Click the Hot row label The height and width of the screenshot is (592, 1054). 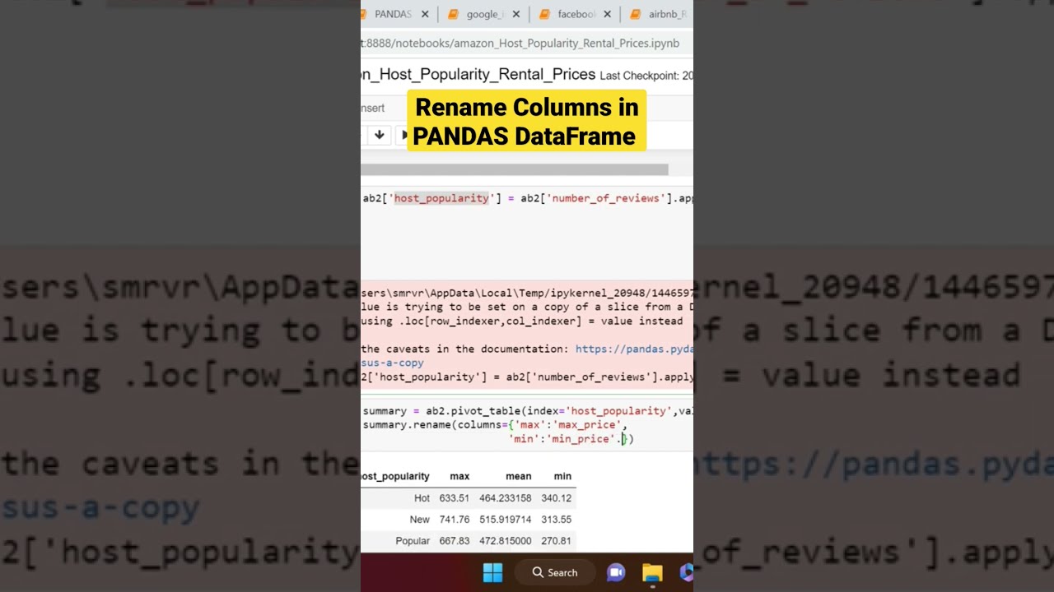422,498
